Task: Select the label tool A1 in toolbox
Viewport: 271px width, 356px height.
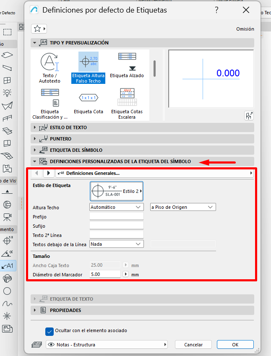Action: [x=7, y=265]
